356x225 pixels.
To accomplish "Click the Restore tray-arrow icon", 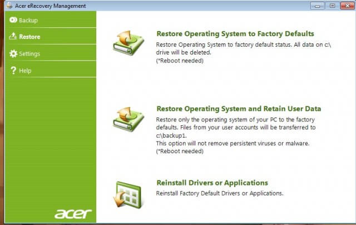I will [13, 36].
